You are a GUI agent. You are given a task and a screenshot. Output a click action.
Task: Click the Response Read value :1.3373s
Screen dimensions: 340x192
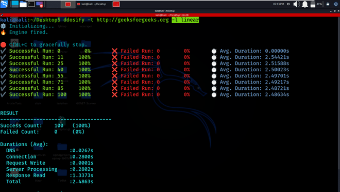pyautogui.click(x=81, y=175)
